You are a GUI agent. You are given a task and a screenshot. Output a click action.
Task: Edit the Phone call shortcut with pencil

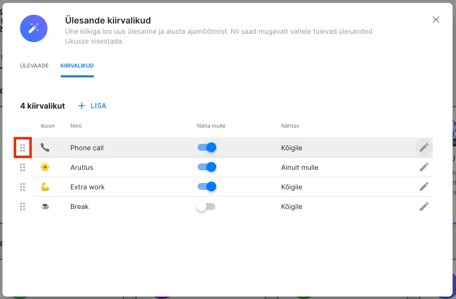(424, 147)
